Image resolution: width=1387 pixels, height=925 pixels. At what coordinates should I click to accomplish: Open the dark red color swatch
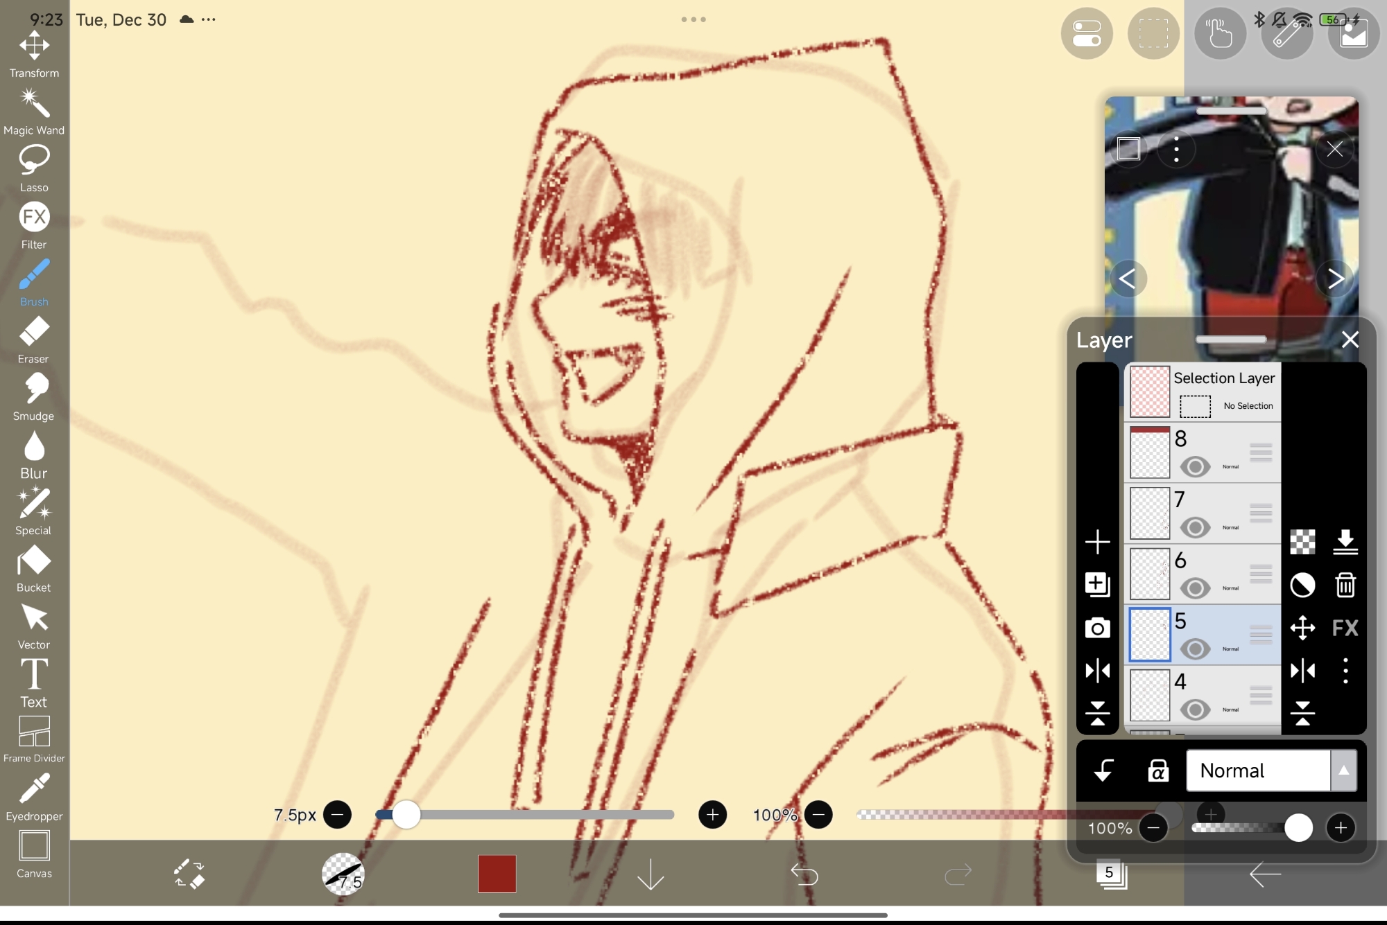click(497, 874)
